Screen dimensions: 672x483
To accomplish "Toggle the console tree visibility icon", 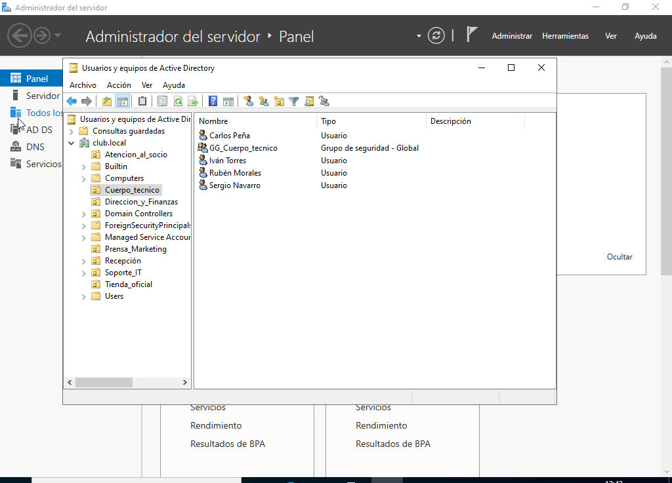I will (123, 102).
